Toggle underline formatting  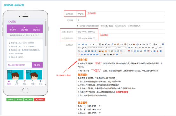click(96, 44)
